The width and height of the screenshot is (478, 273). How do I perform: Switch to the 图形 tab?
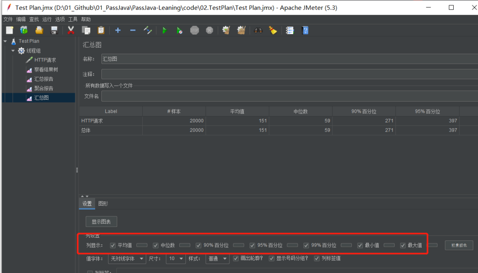(103, 204)
